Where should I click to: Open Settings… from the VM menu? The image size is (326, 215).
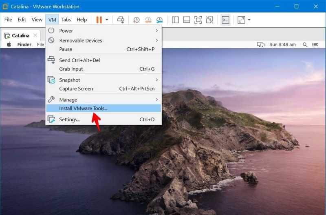pos(104,120)
